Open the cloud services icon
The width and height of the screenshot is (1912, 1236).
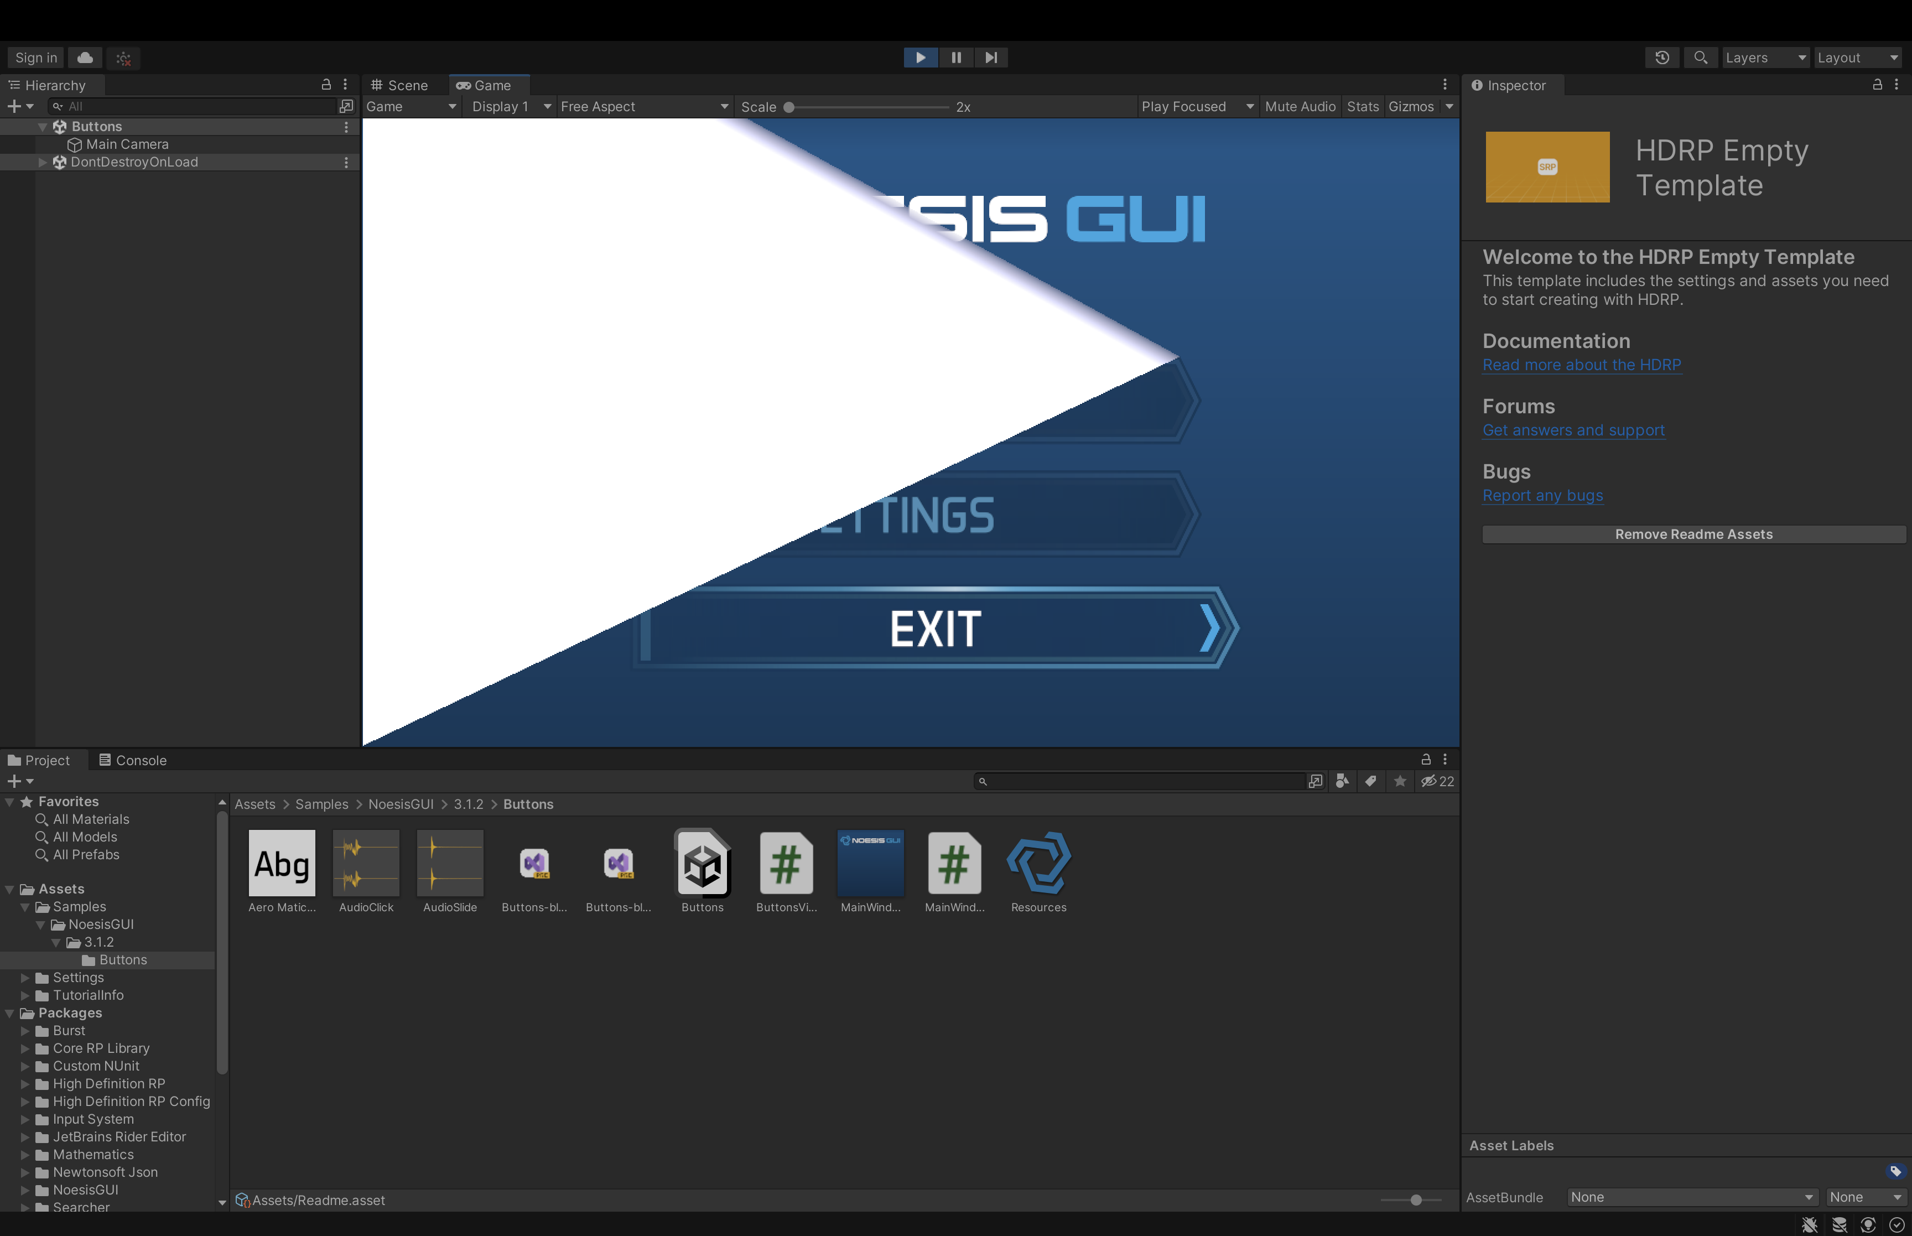click(x=85, y=58)
